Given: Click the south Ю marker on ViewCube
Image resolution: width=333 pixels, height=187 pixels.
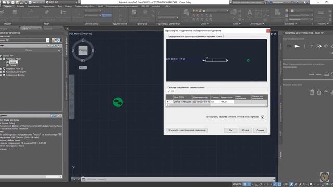Looking at the screenshot, I should [x=83, y=61].
